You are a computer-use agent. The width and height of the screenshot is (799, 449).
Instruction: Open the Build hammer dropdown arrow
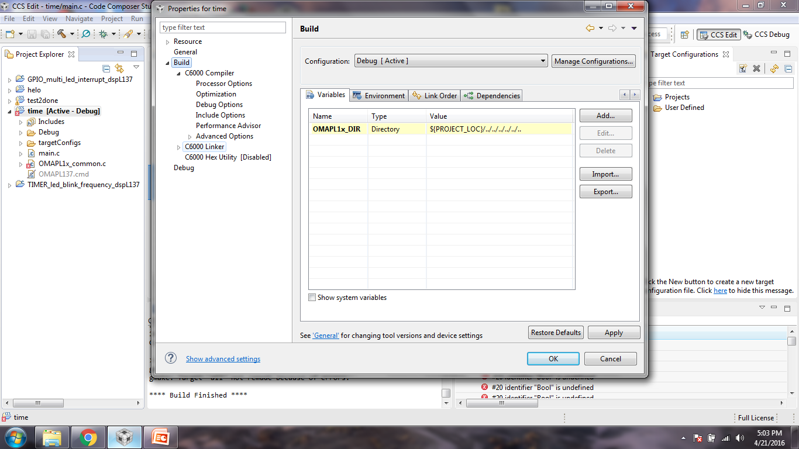[72, 34]
